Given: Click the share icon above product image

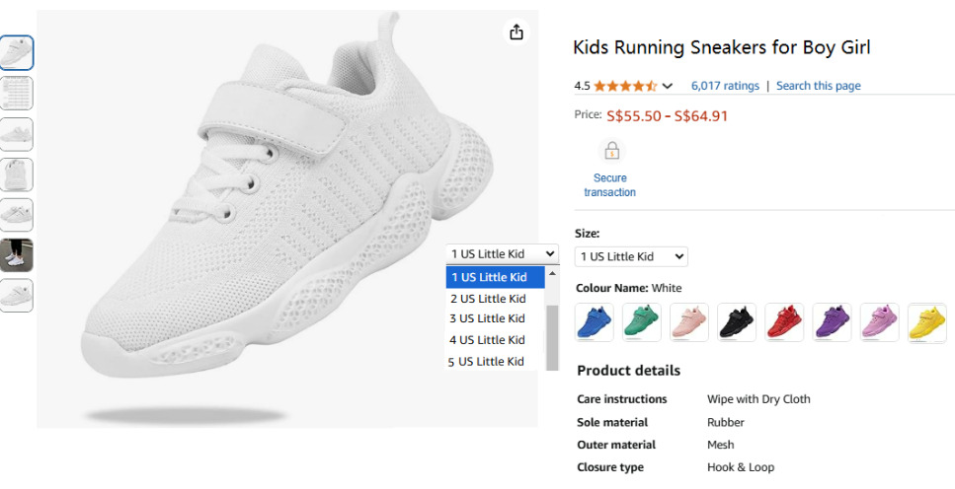Looking at the screenshot, I should 516,33.
